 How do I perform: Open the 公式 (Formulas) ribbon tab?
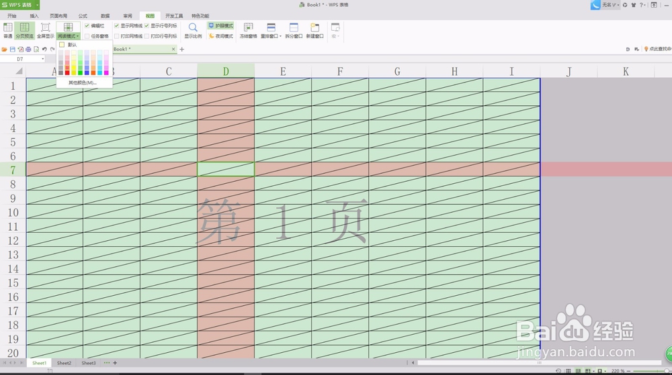click(x=83, y=16)
